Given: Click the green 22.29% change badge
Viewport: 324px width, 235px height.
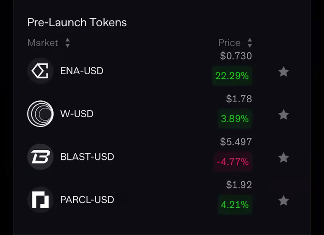Looking at the screenshot, I should coord(232,76).
